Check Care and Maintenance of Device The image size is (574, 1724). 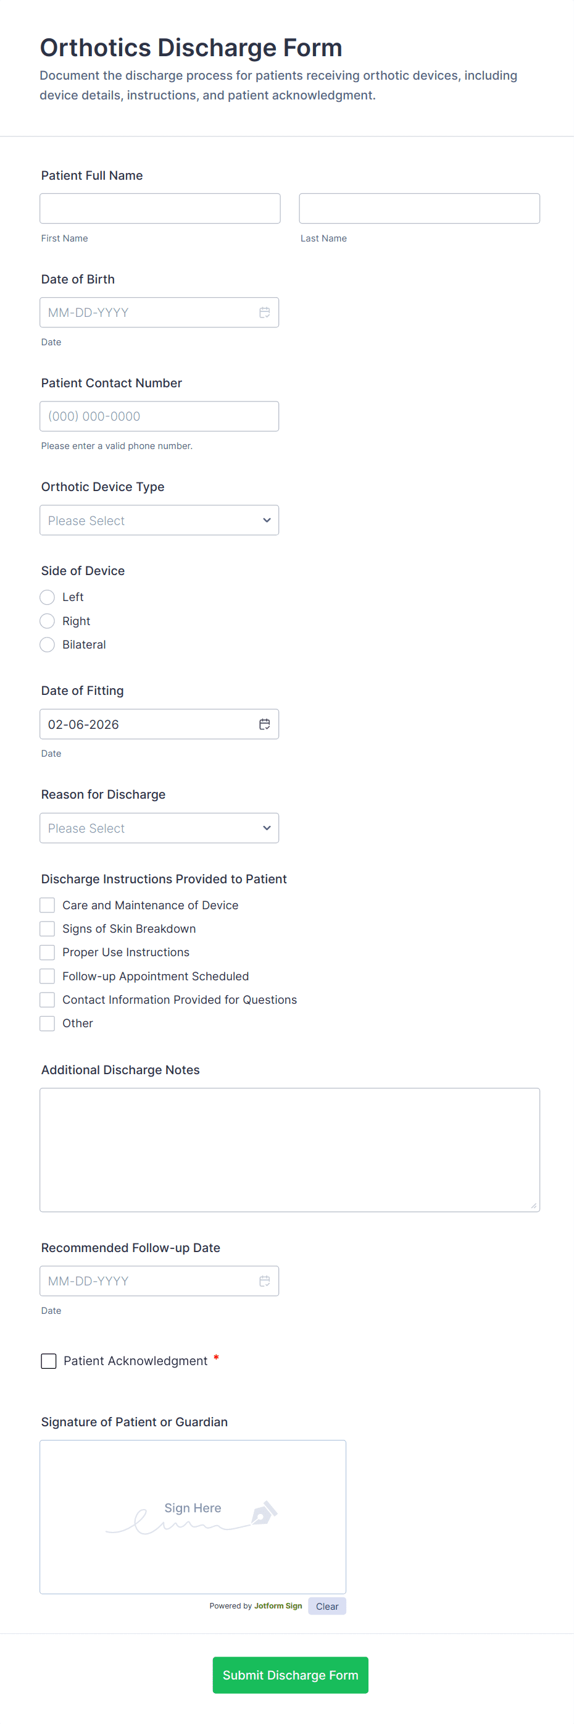[x=48, y=905]
